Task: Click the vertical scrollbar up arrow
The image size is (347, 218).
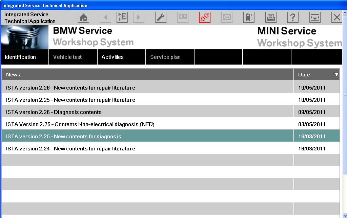Action: pos(345,13)
